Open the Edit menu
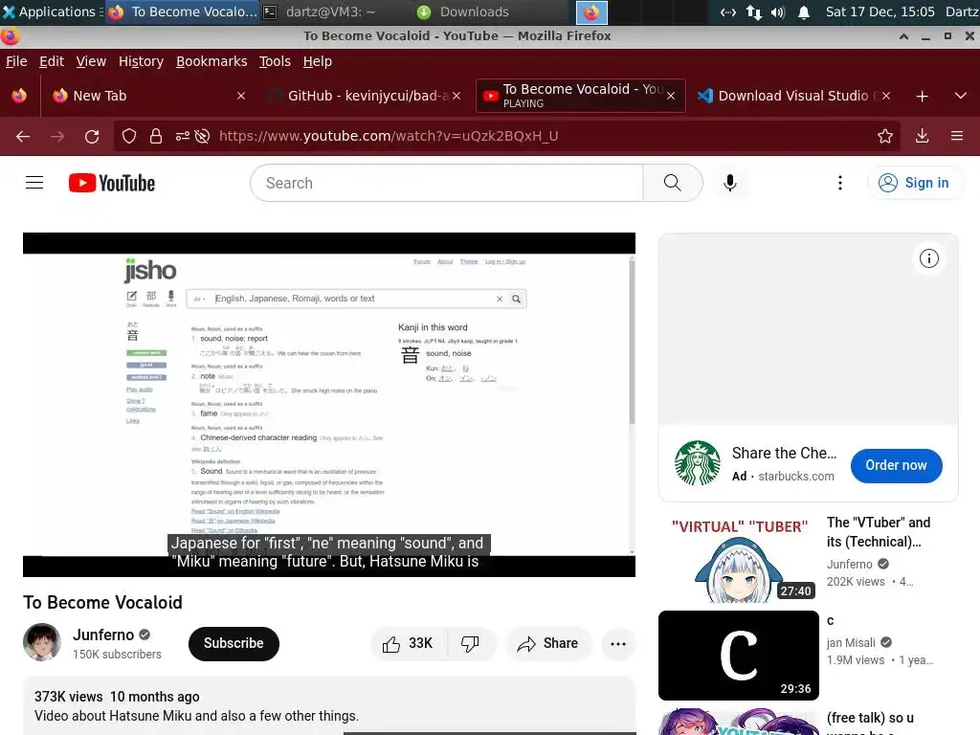Image resolution: width=980 pixels, height=735 pixels. pyautogui.click(x=52, y=61)
